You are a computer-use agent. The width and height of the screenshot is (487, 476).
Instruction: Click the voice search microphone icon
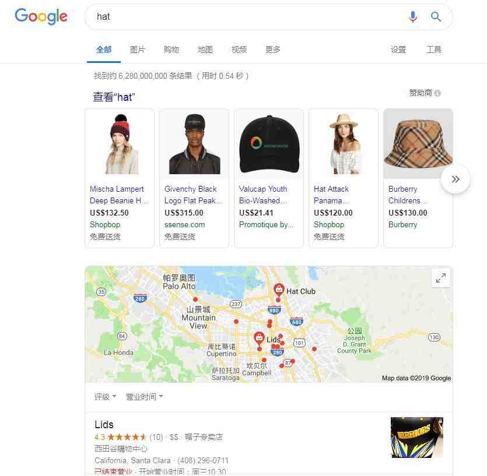[x=413, y=17]
